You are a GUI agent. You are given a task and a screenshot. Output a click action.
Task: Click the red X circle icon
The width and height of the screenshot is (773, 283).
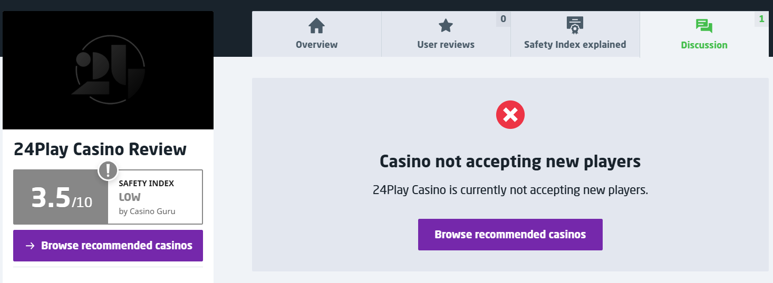coord(510,114)
